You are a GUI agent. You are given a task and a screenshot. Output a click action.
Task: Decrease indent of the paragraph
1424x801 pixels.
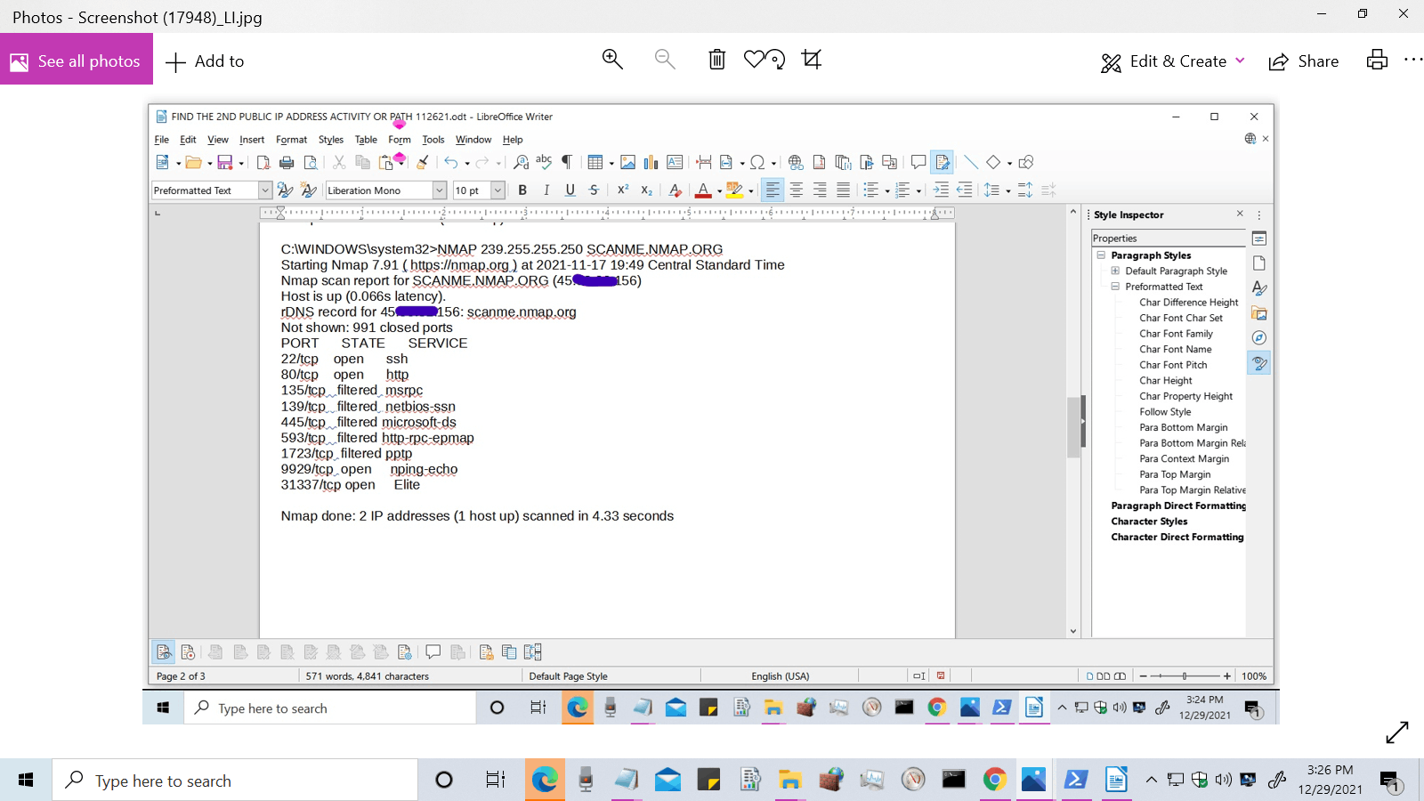tap(964, 190)
